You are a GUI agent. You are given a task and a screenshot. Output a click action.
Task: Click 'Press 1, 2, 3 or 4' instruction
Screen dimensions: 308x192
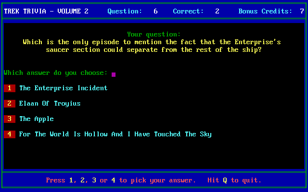point(80,180)
